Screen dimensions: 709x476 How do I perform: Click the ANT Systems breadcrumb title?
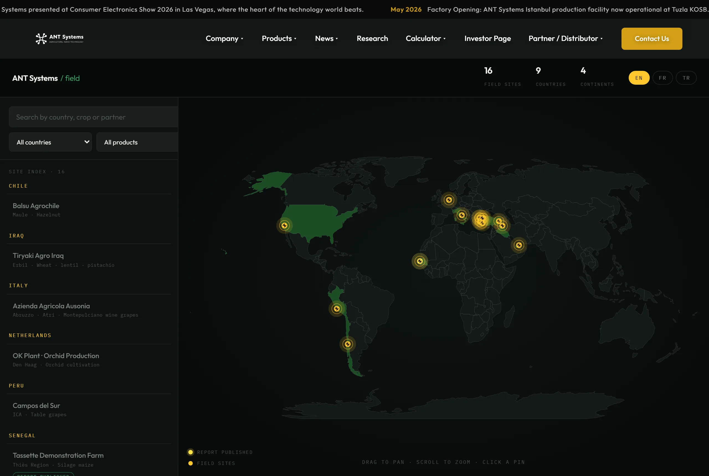click(35, 78)
